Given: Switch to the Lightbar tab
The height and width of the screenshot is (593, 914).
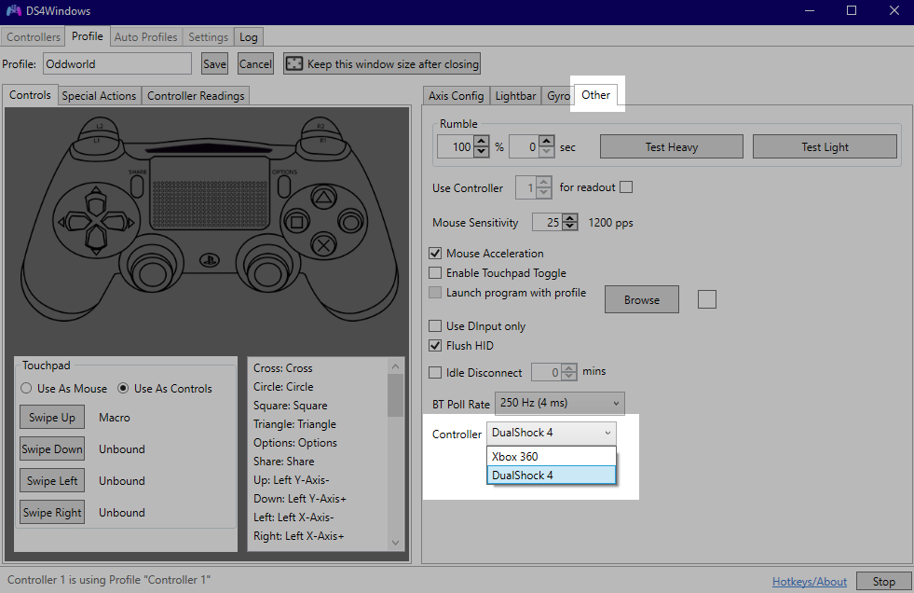Looking at the screenshot, I should tap(515, 96).
